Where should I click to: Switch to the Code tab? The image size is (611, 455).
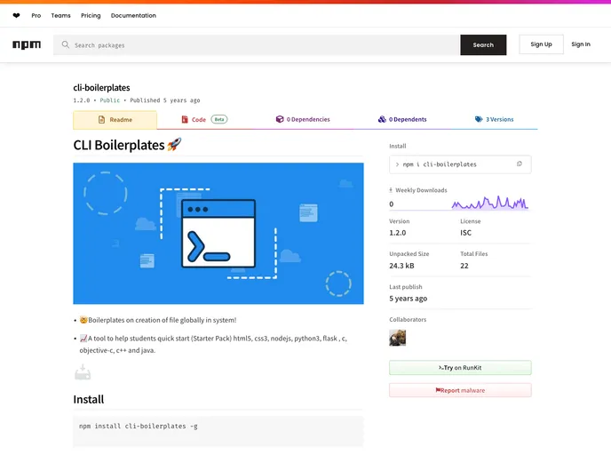[204, 119]
